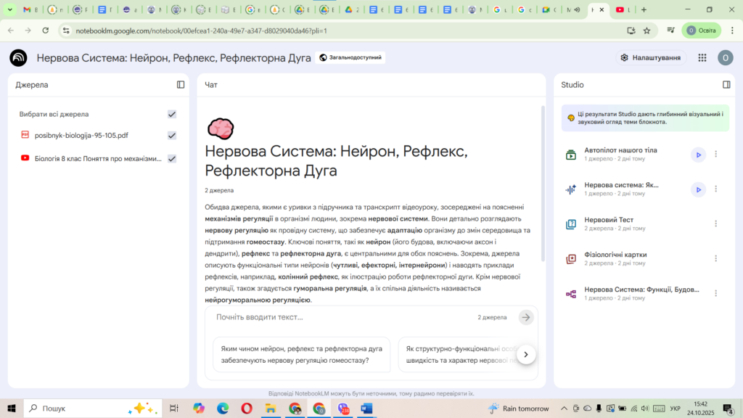
Task: Open Microsoft Word from the taskbar
Action: point(366,409)
